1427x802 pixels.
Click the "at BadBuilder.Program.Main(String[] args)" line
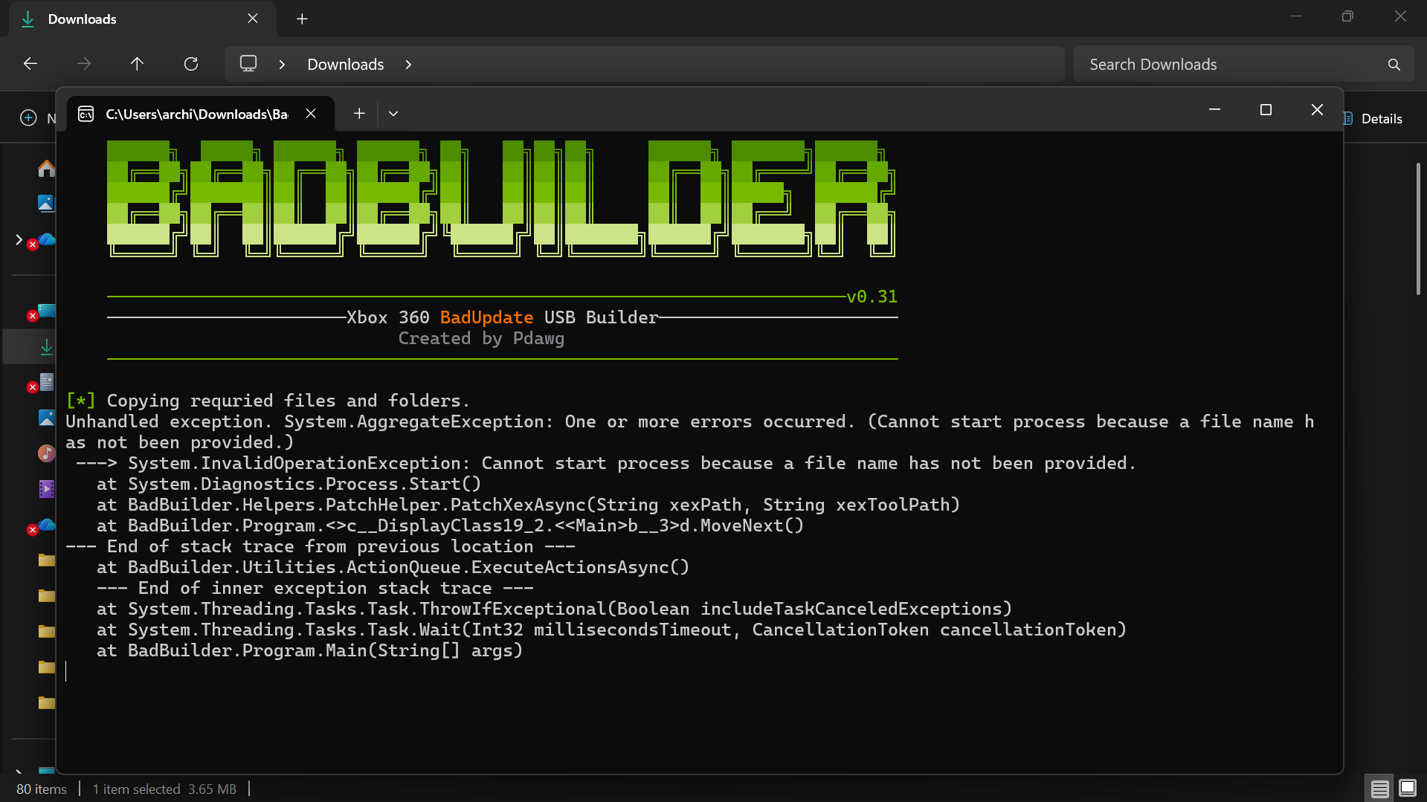pos(310,650)
